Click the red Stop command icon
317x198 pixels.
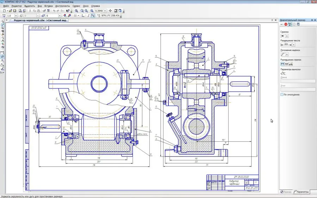[286, 25]
